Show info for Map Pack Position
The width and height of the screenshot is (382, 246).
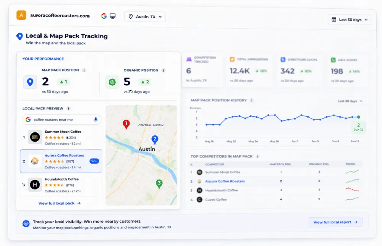[84, 70]
